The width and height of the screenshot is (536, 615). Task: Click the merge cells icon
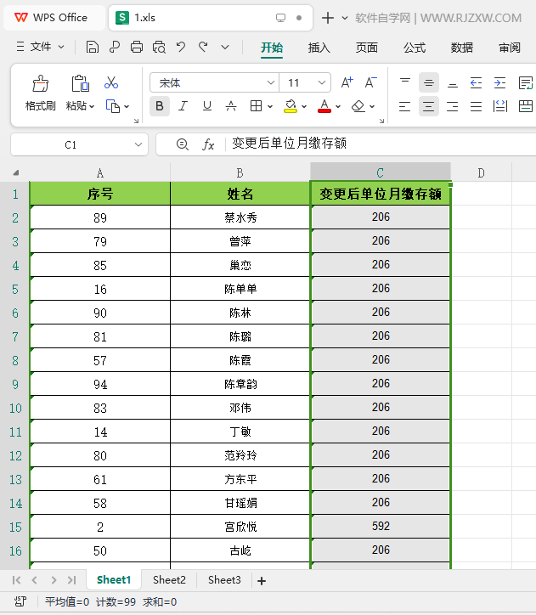[526, 106]
